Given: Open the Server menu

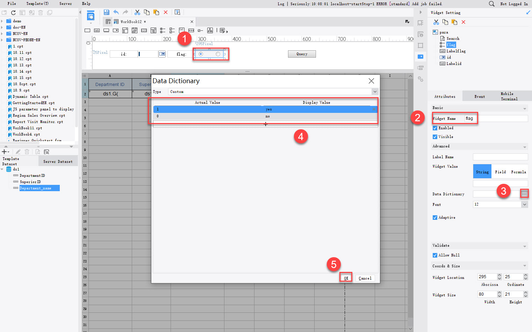Looking at the screenshot, I should 65,4.
